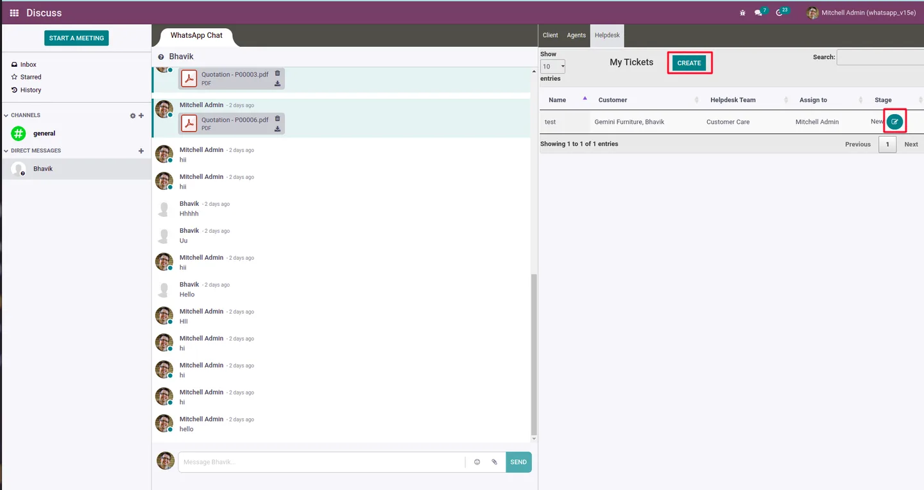The width and height of the screenshot is (924, 490).
Task: Send the message with the SEND button
Action: click(518, 462)
